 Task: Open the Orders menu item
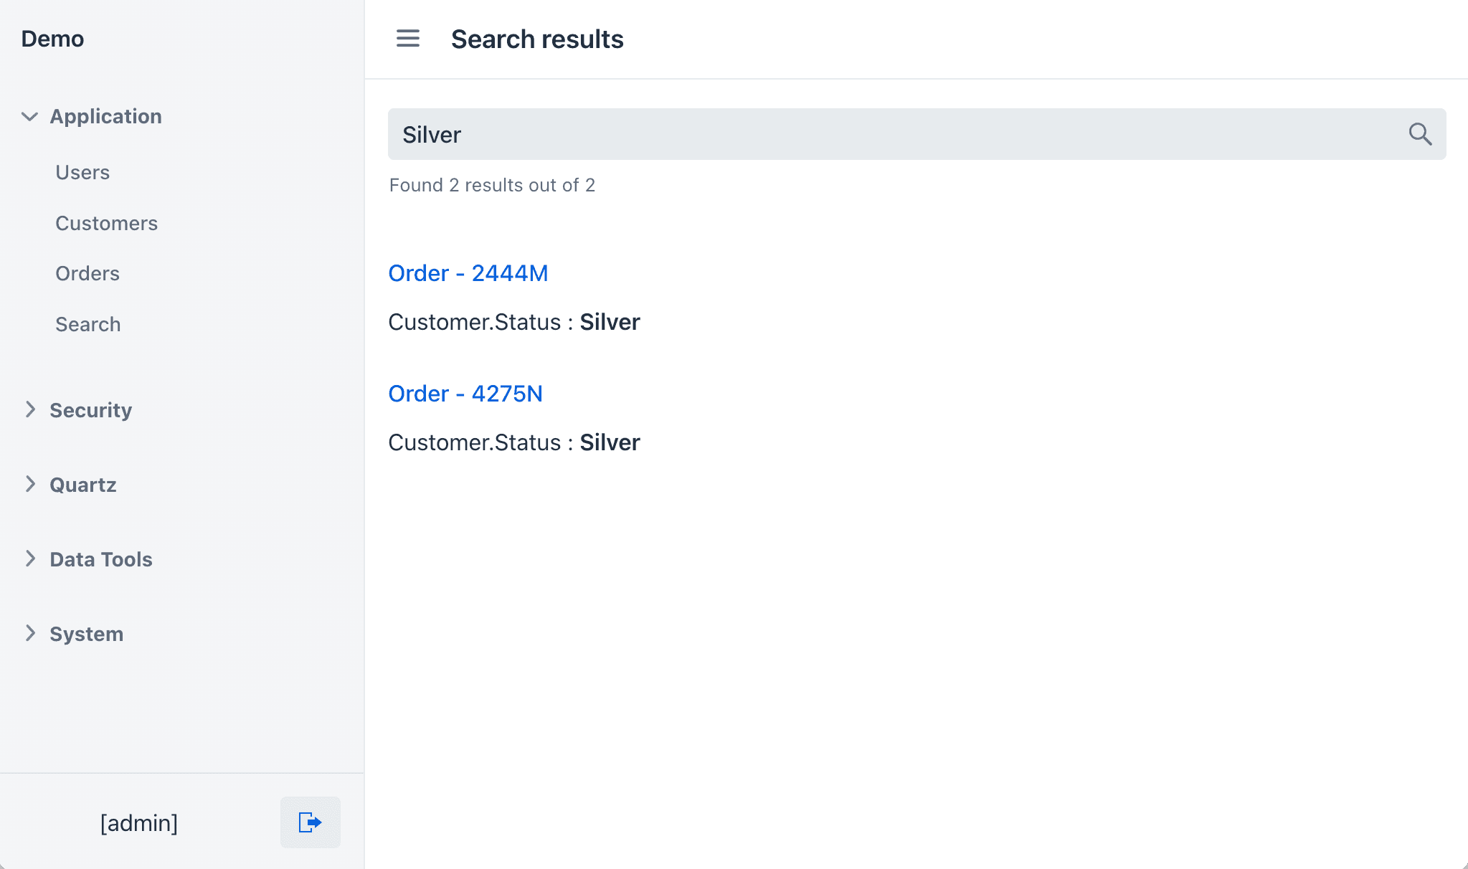tap(87, 274)
